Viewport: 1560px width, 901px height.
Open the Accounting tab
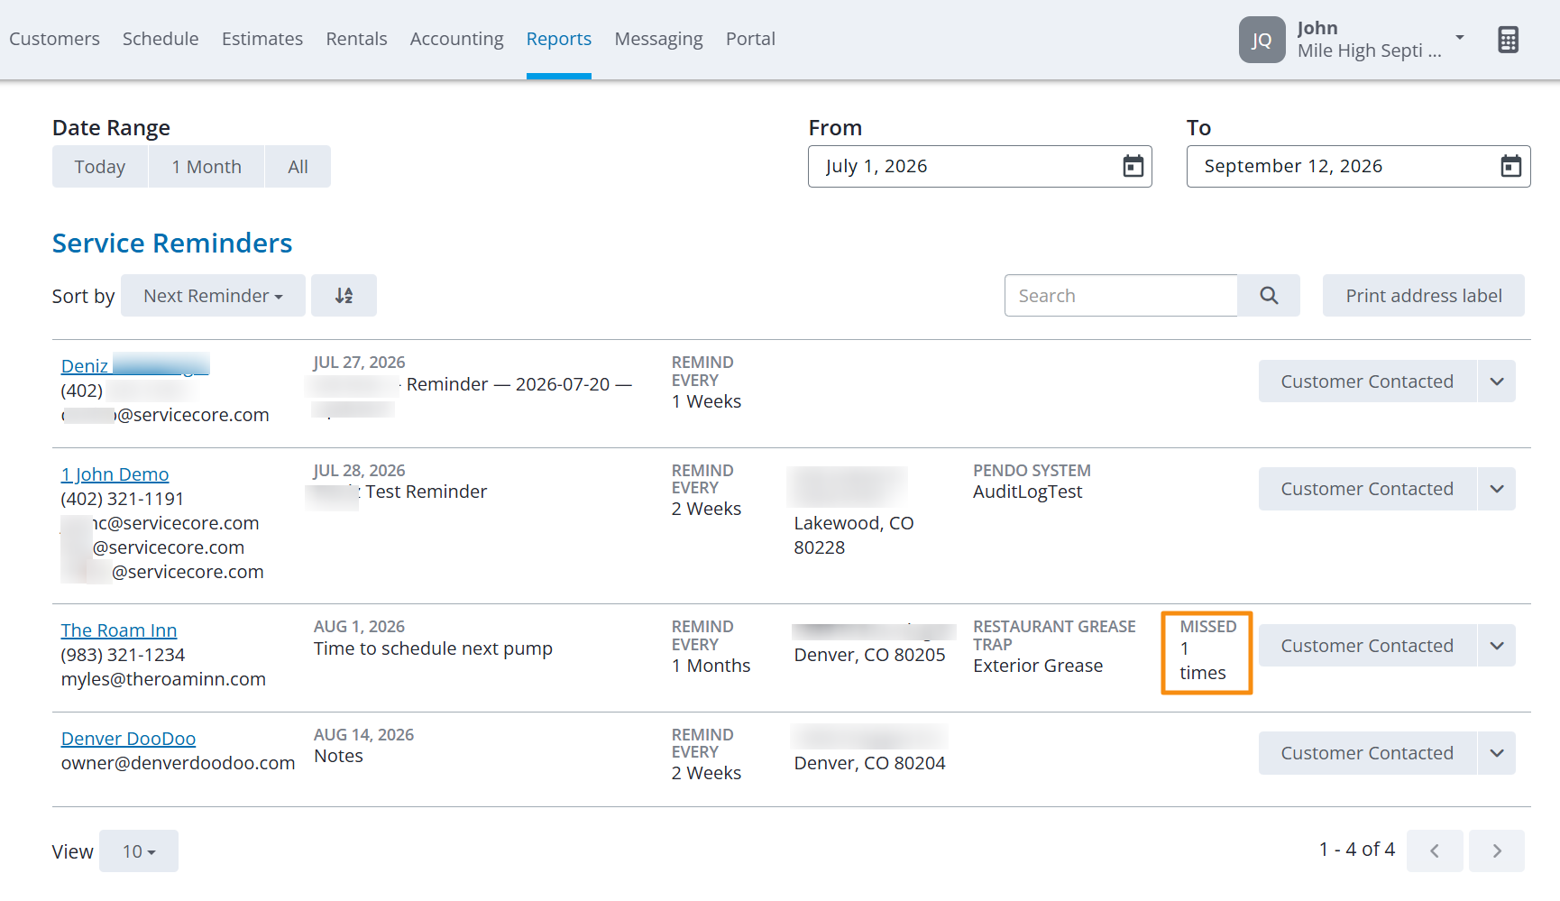(x=456, y=39)
